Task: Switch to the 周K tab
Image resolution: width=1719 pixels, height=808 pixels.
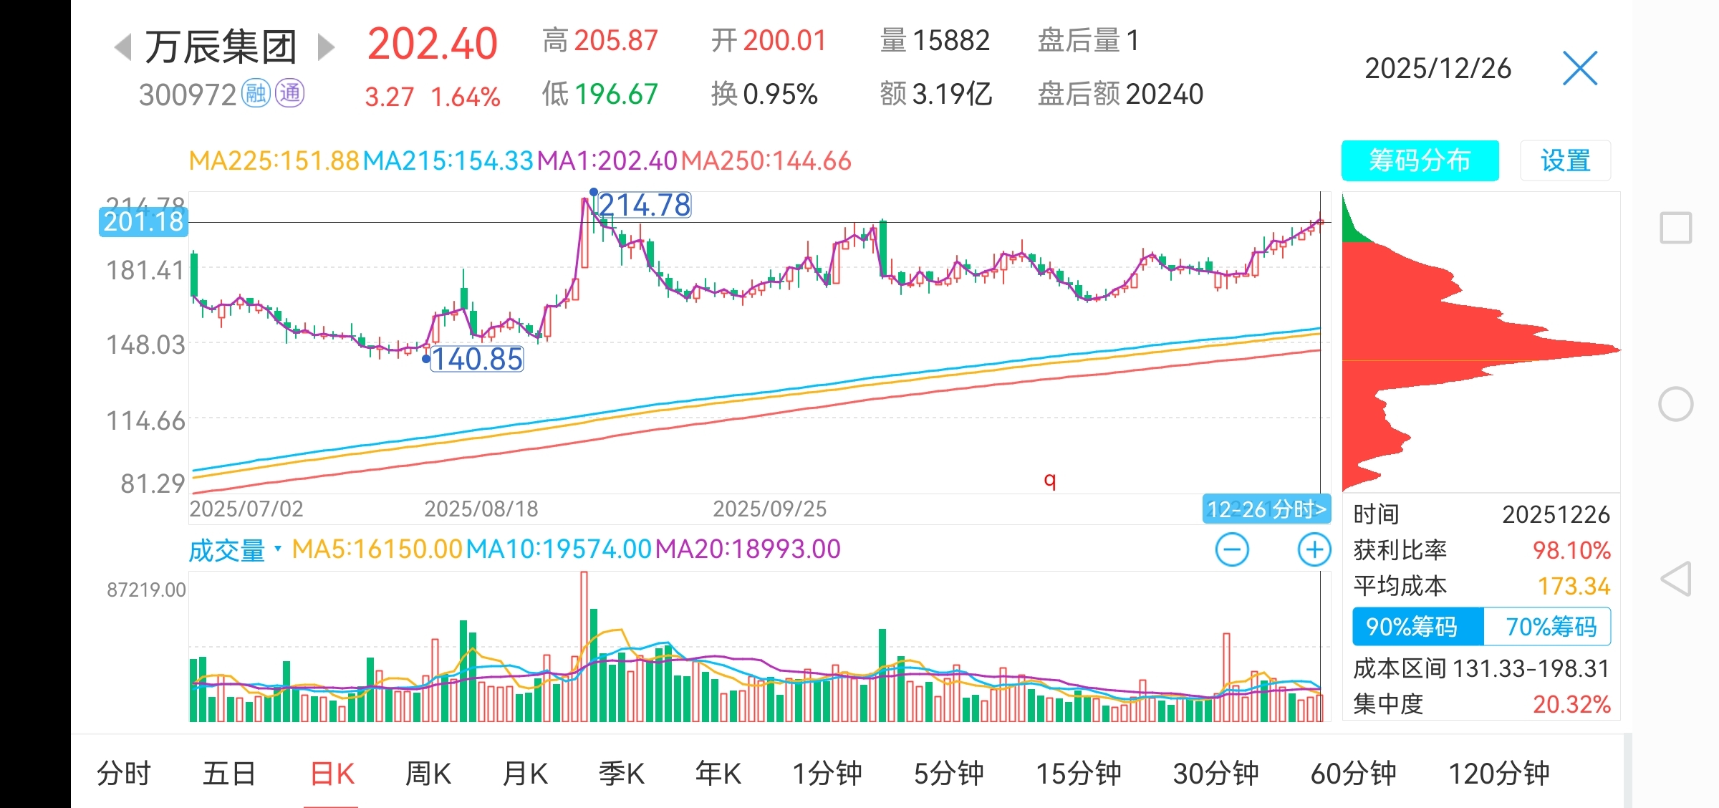Action: (428, 774)
